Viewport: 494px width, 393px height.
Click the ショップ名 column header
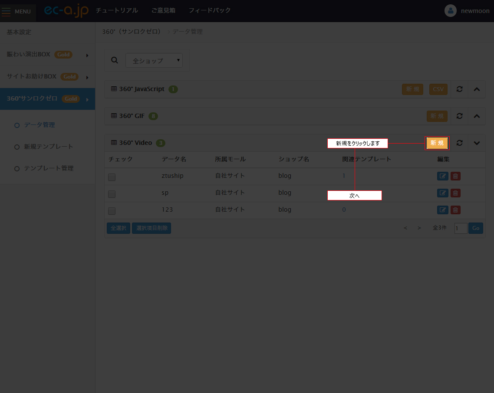click(293, 159)
